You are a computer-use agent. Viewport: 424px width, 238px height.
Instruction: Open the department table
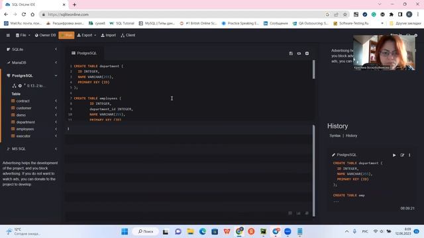point(25,122)
